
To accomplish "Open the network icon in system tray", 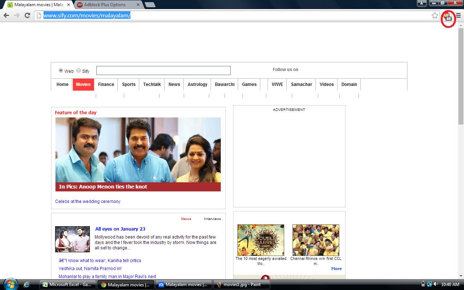I will 430,285.
